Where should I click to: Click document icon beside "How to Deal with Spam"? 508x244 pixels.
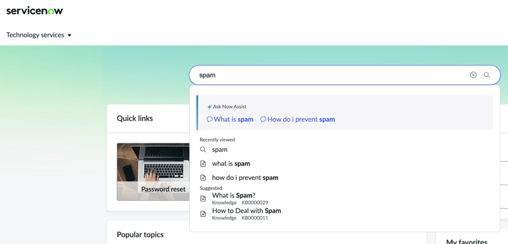point(203,214)
